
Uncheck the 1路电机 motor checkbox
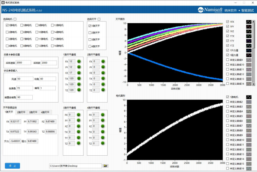8,25
